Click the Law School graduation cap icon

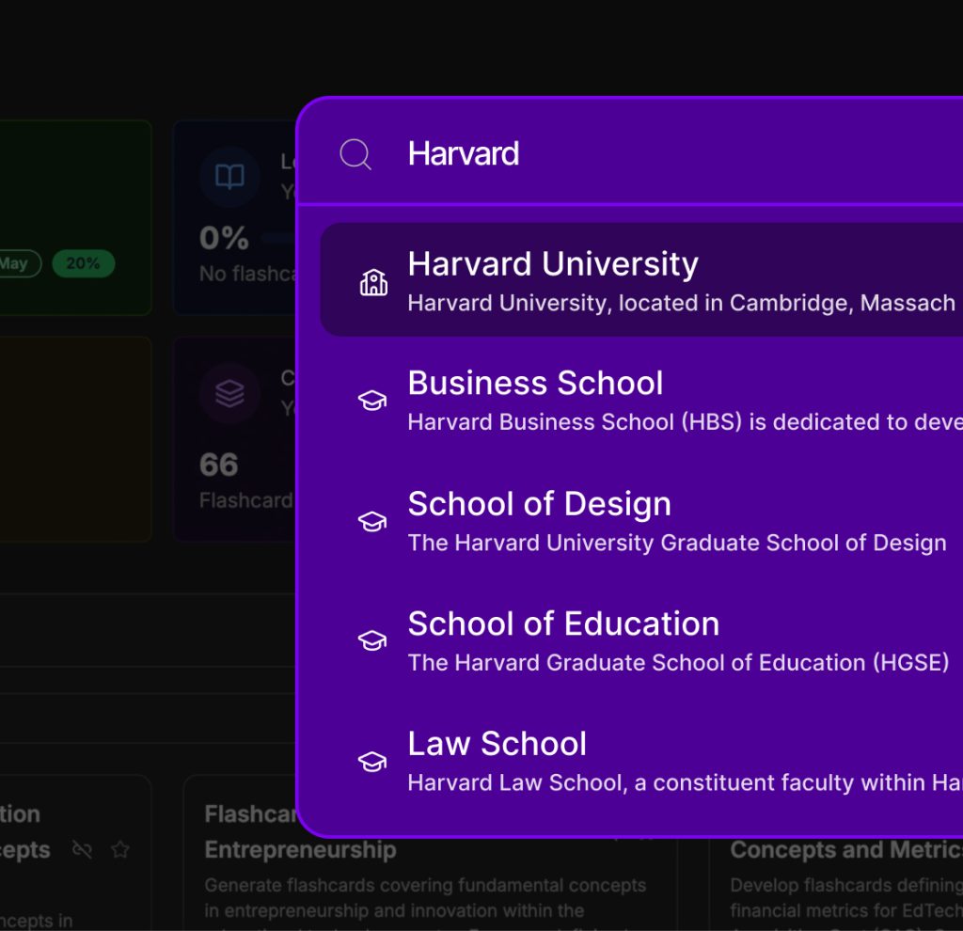pyautogui.click(x=372, y=761)
